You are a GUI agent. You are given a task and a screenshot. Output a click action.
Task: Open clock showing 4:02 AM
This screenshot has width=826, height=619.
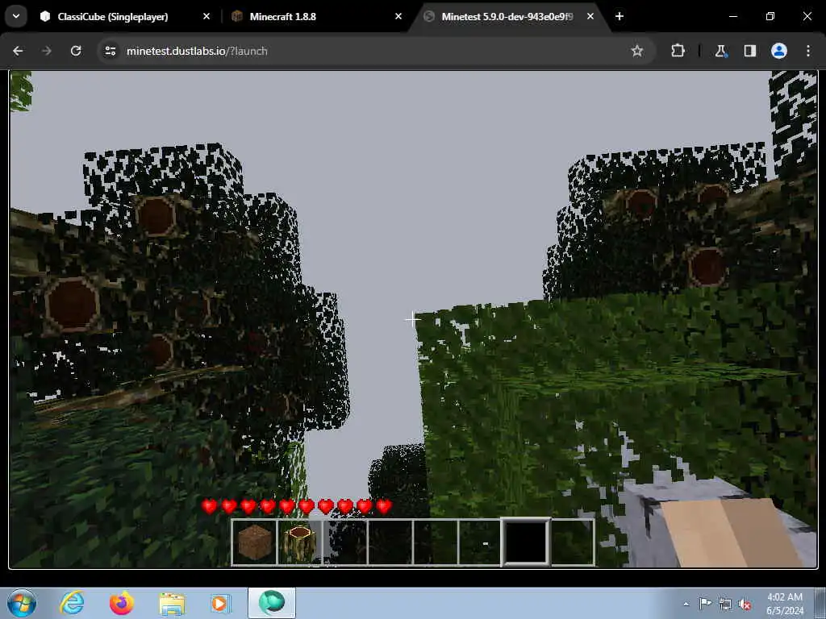point(785,604)
